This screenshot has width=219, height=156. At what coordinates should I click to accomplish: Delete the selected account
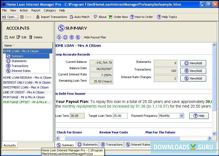point(36,37)
